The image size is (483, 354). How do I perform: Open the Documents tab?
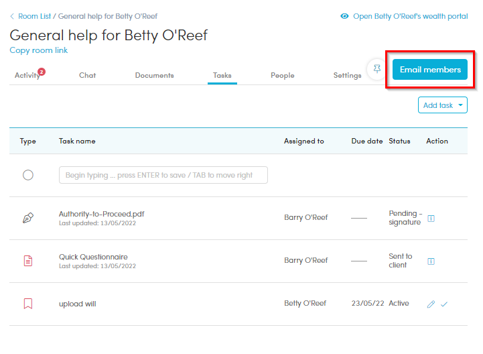coord(154,76)
